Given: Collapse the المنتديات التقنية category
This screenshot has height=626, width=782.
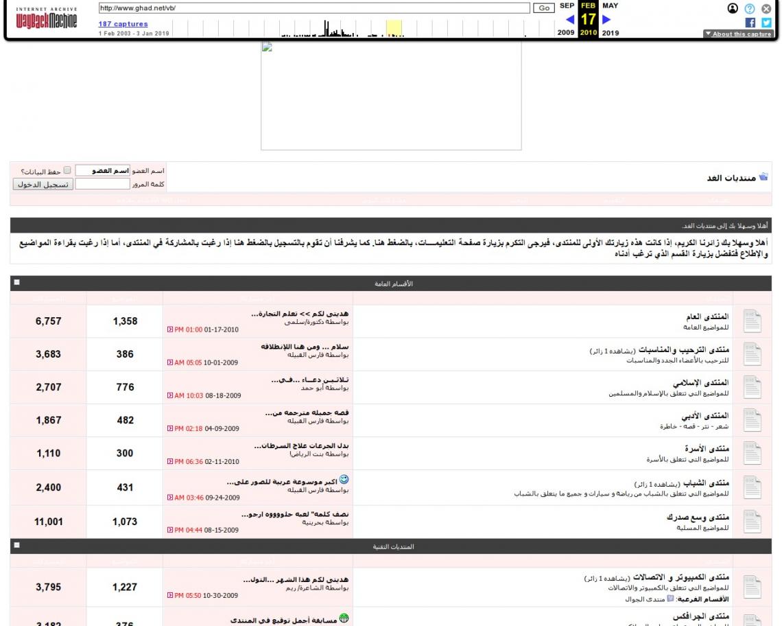Looking at the screenshot, I should tap(17, 545).
